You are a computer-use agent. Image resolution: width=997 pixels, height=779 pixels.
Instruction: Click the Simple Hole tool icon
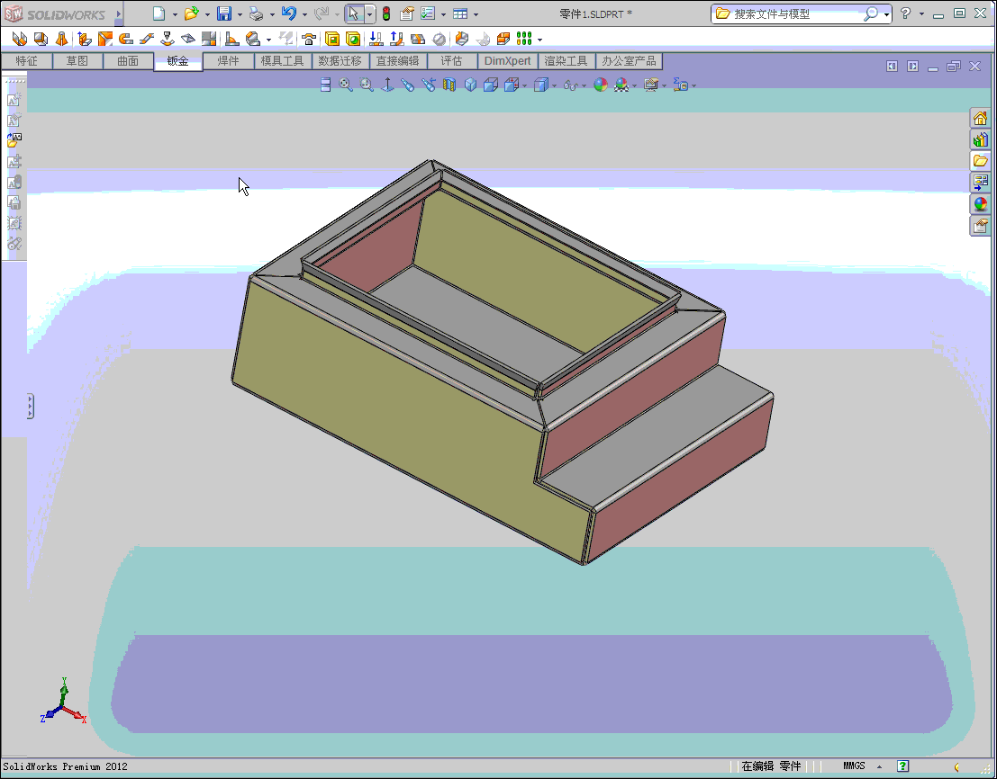click(353, 40)
